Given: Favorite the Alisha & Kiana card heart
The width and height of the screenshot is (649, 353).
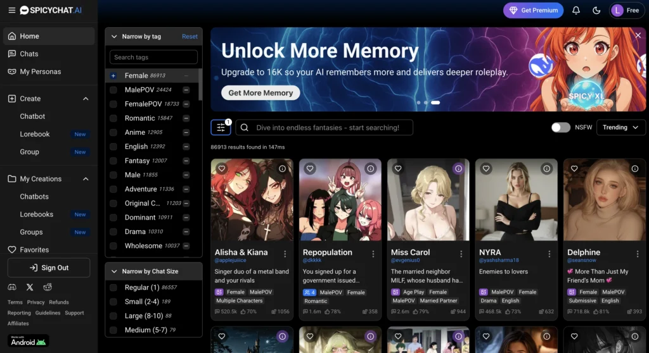Looking at the screenshot, I should 221,168.
